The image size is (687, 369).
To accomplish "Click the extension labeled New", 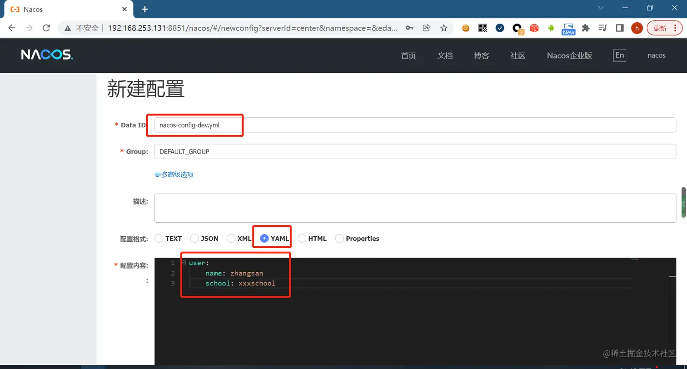I will point(568,29).
